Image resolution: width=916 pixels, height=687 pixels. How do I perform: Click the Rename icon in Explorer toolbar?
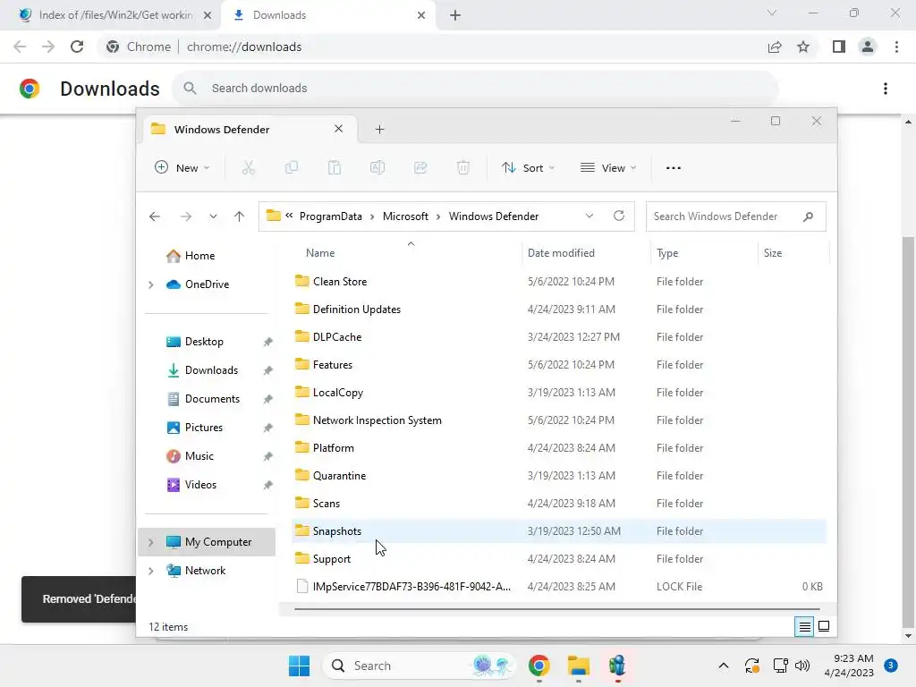[x=377, y=167]
